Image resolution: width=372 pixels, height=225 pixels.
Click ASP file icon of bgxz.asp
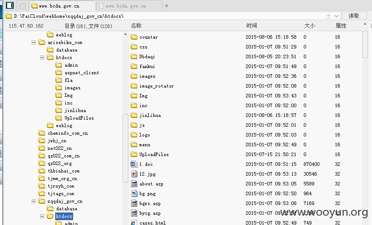pyautogui.click(x=134, y=203)
